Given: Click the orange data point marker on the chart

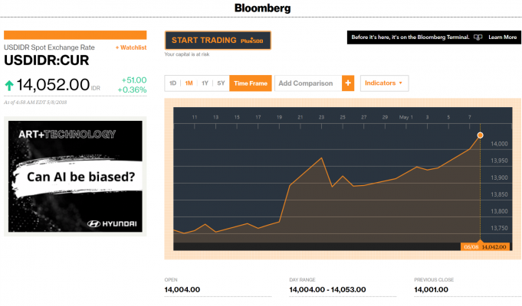Looking at the screenshot, I should point(480,135).
